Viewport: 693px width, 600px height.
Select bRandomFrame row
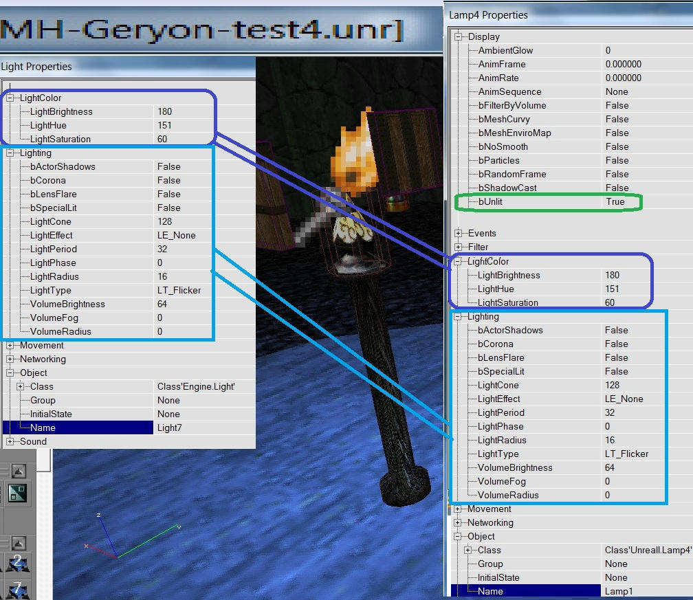click(575, 174)
